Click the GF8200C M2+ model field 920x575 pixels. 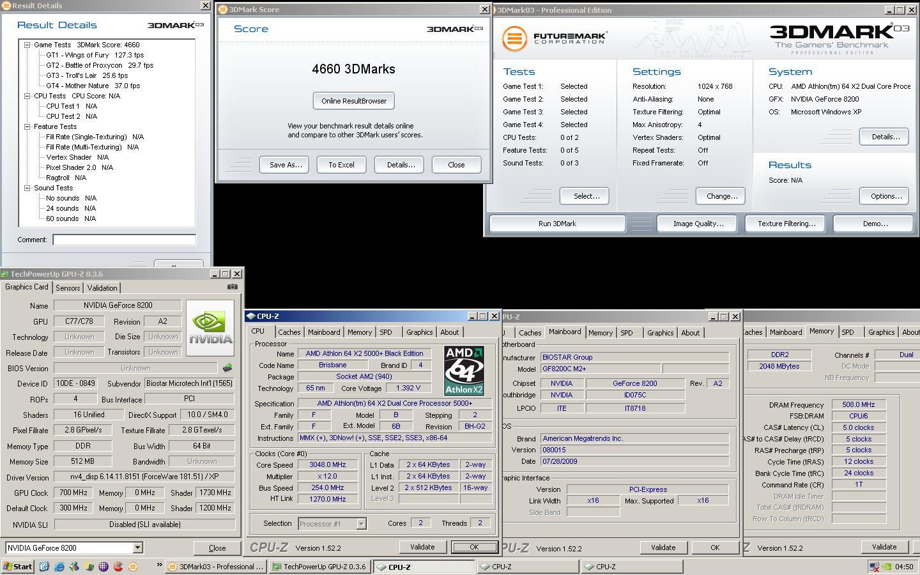599,369
